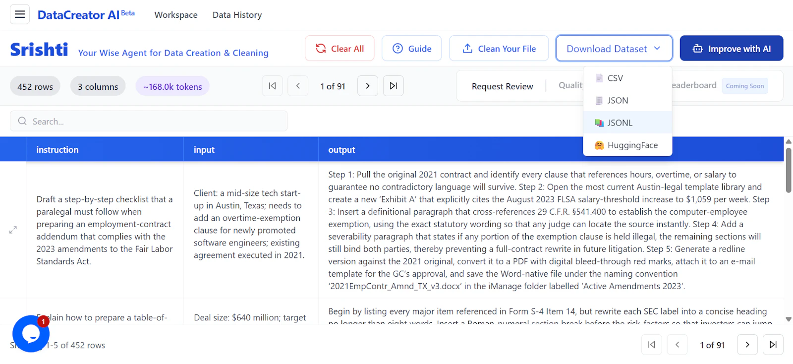Go to first page in top pager
The width and height of the screenshot is (793, 364).
point(272,86)
